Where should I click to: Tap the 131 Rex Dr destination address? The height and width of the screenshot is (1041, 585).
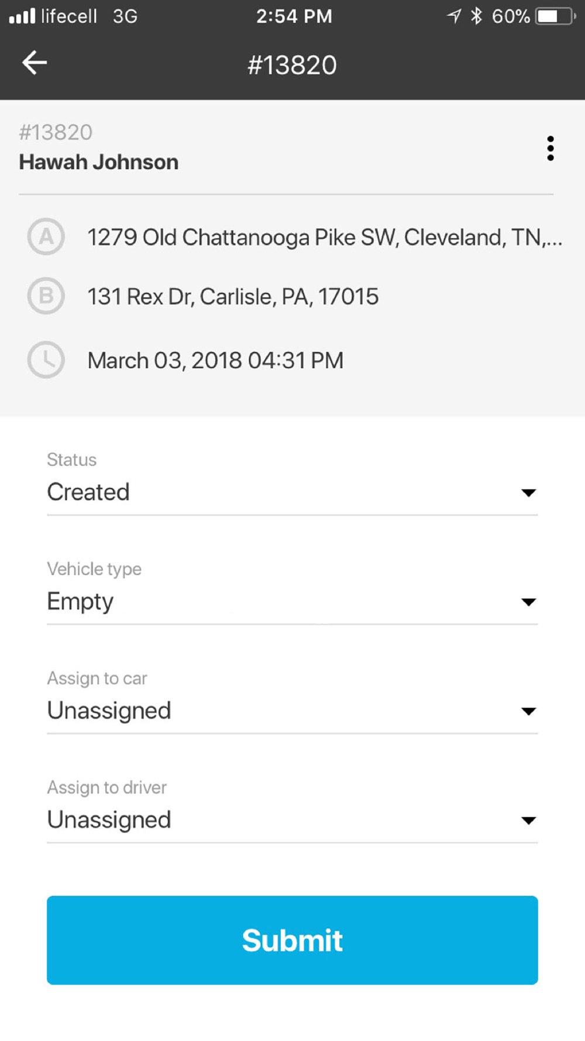233,297
